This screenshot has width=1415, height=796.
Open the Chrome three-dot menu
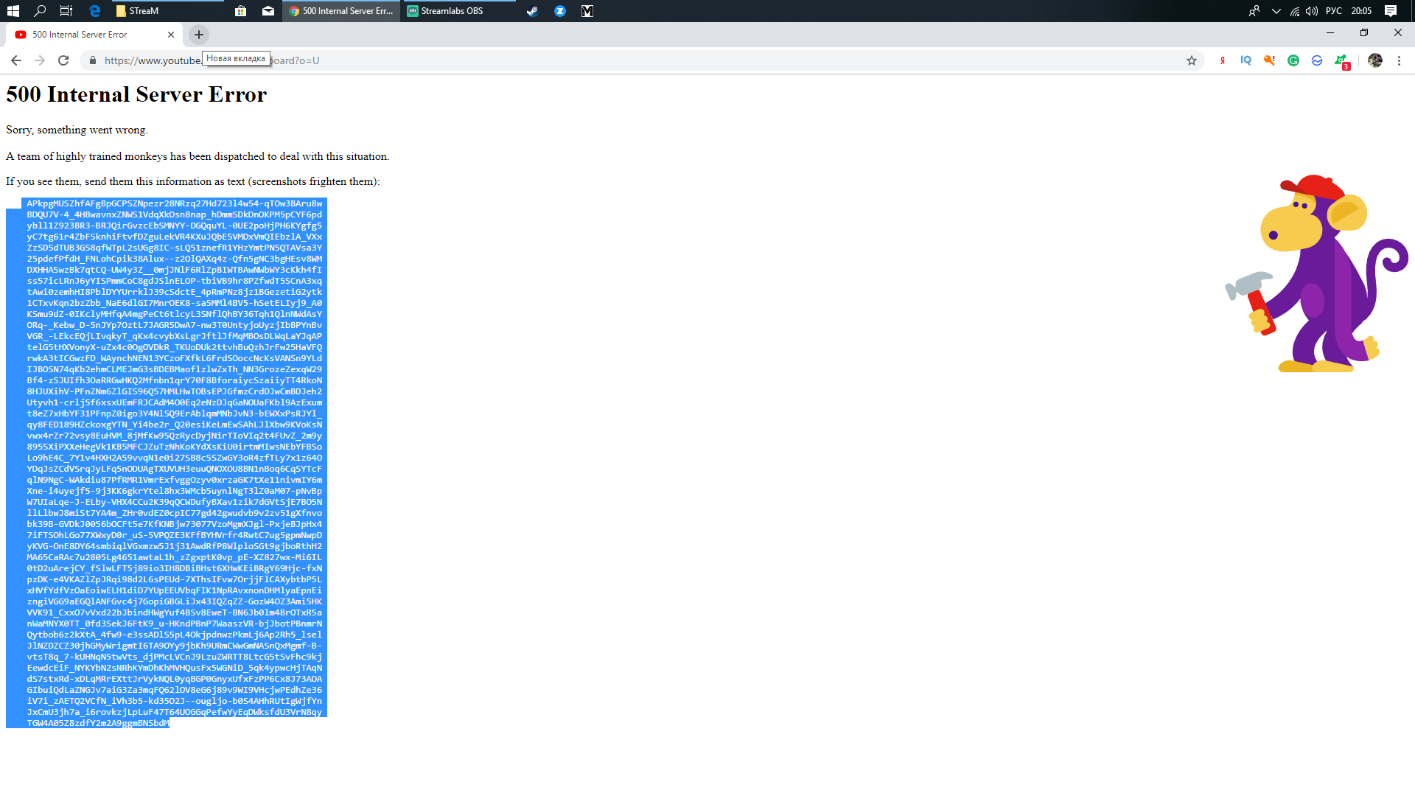coord(1399,60)
